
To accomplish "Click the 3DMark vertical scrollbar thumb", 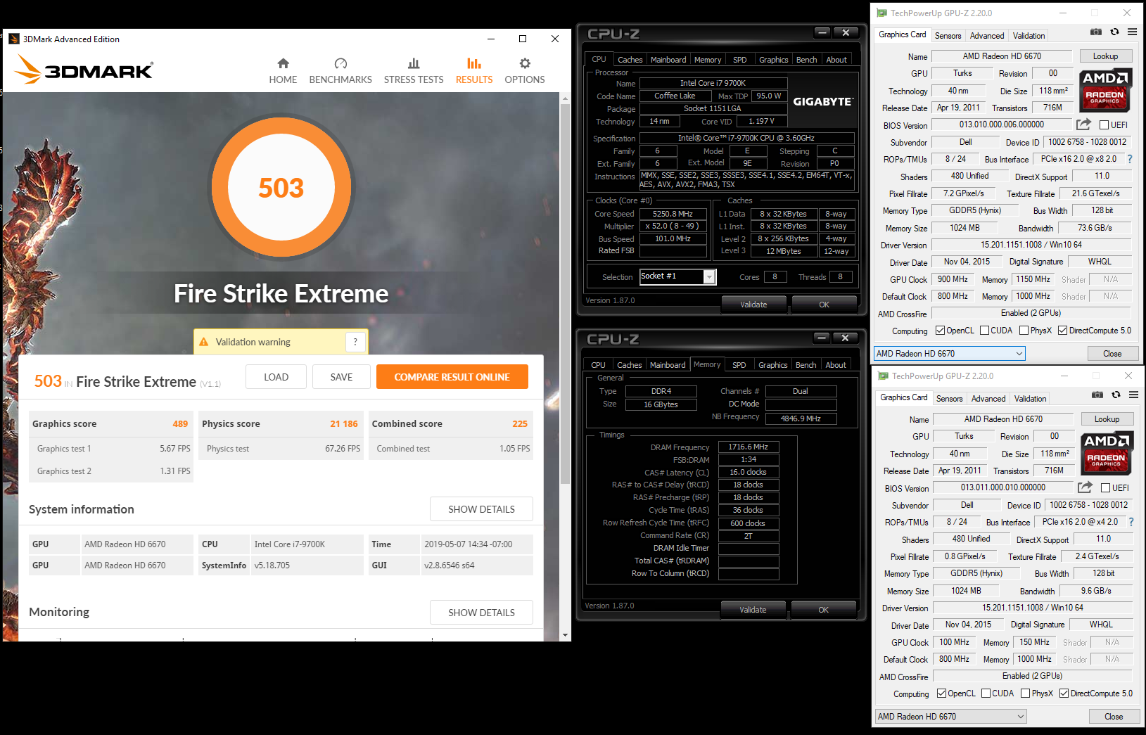I will (565, 295).
